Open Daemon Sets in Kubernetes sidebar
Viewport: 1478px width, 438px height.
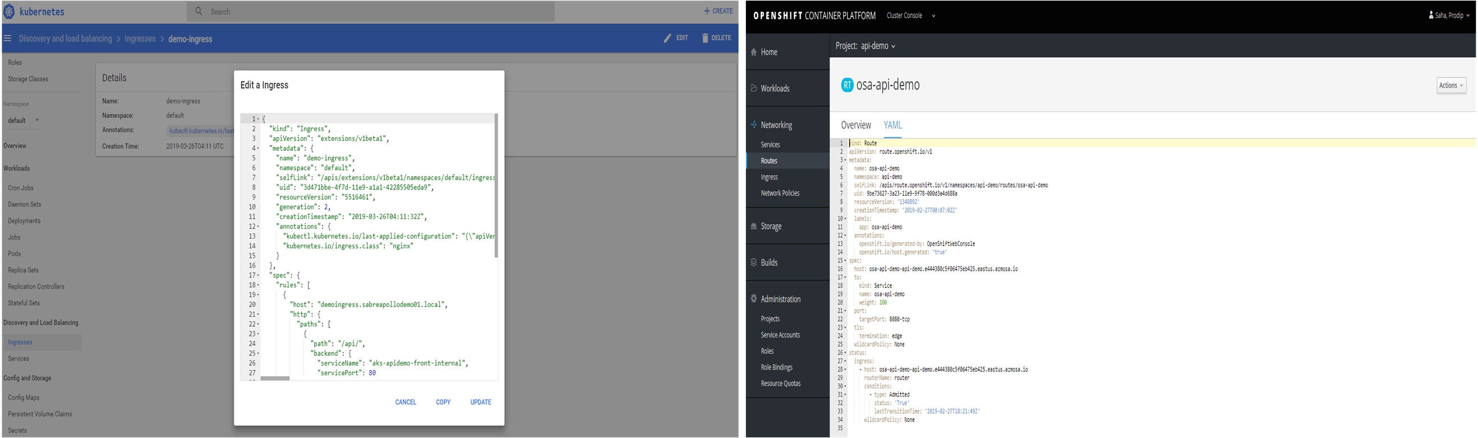click(25, 204)
